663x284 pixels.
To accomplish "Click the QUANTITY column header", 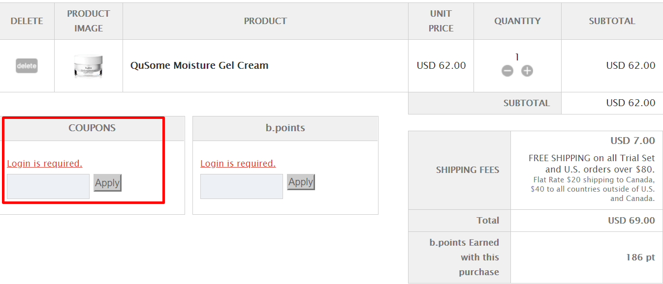I will click(517, 21).
